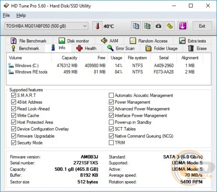Screen dimensions: 217x192
Task: Go to the Erase tab
Action: point(197,48)
